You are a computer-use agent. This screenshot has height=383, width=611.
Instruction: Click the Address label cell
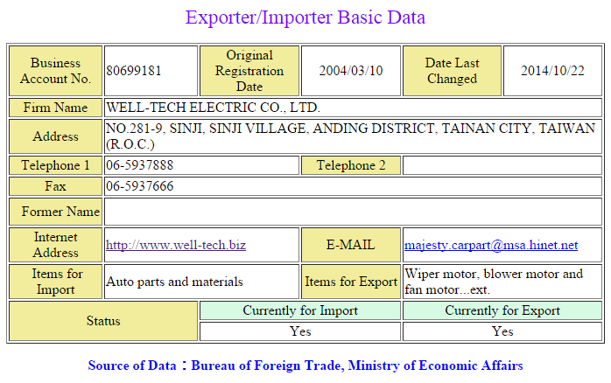click(55, 136)
